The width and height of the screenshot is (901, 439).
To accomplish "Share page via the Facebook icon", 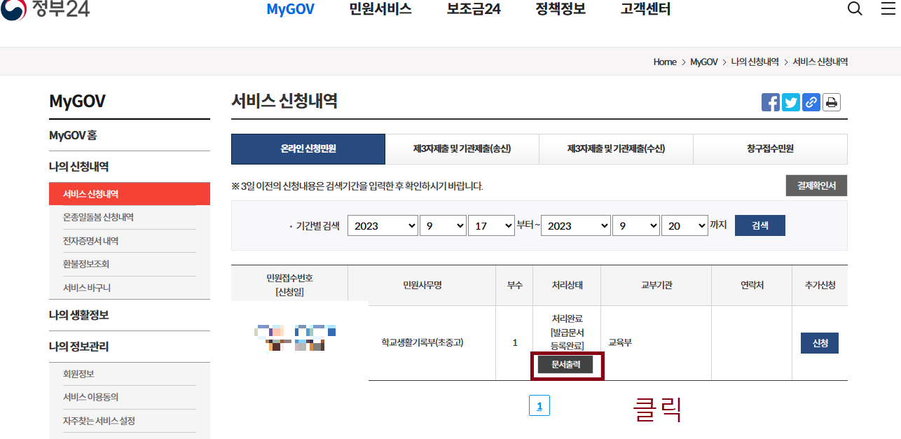I will (x=770, y=102).
